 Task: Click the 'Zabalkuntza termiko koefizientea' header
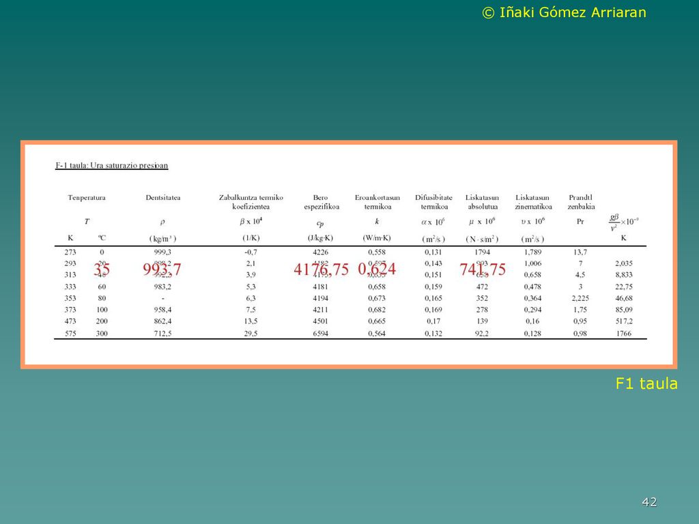click(x=251, y=202)
